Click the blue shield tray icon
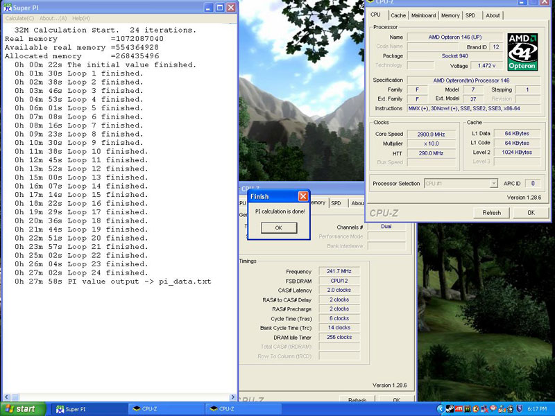The width and height of the screenshot is (555, 416). coord(519,409)
